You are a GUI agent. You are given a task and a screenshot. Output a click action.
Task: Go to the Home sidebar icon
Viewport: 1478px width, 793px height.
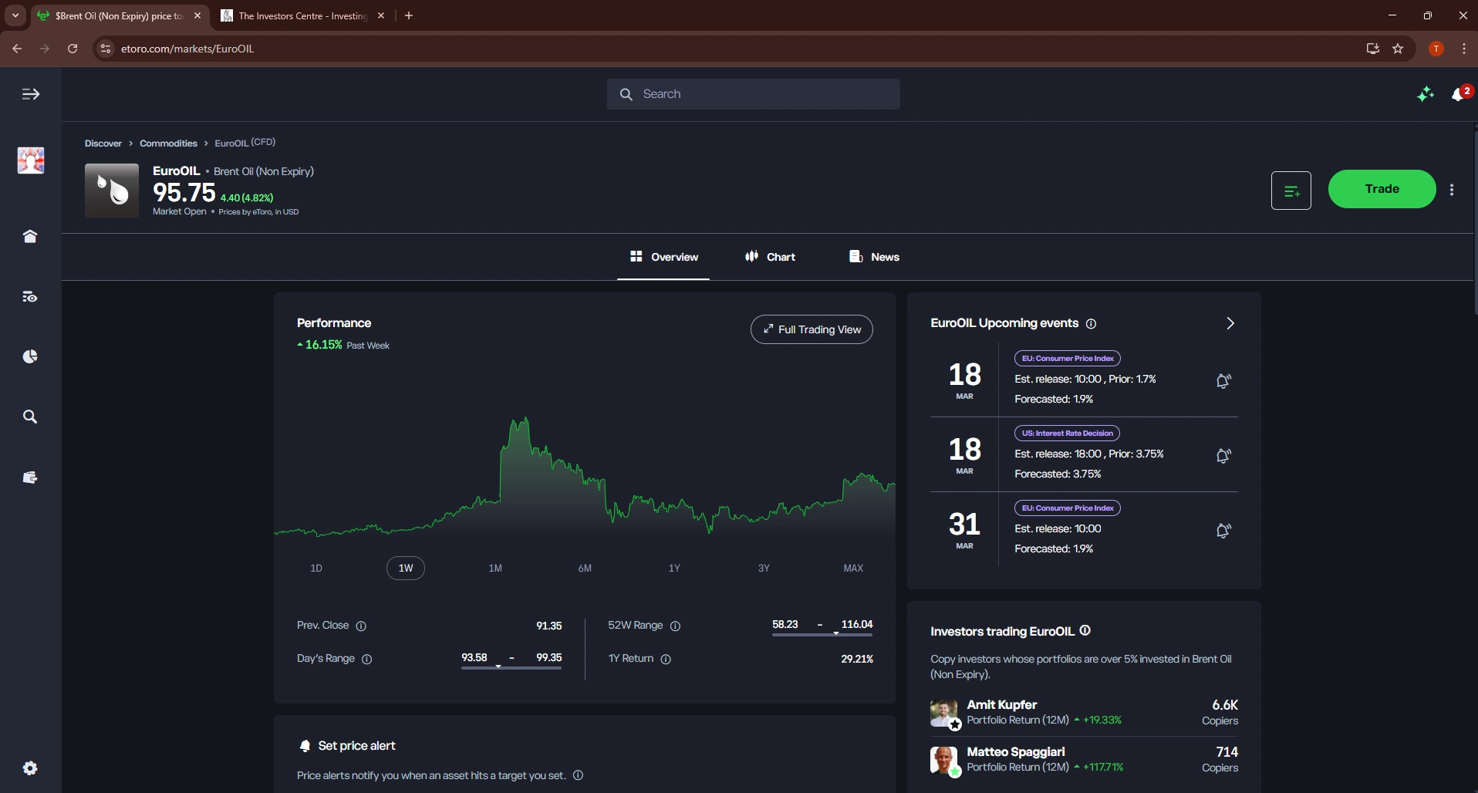click(x=30, y=237)
